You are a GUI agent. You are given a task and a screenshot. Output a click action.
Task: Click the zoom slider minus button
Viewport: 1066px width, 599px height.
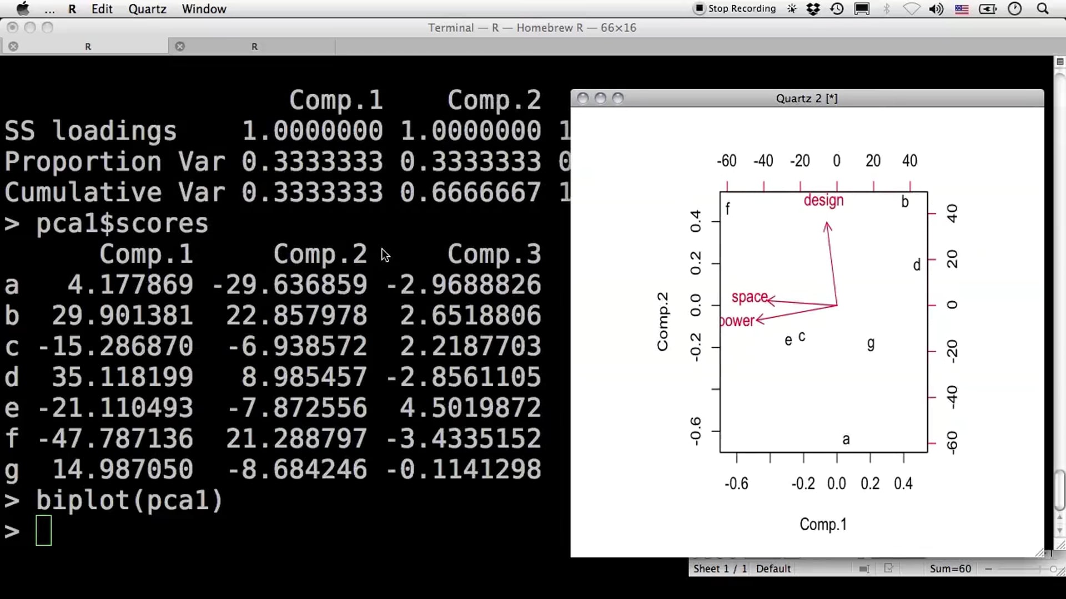(x=988, y=569)
